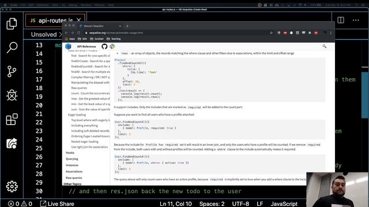Open the Sequelize Slack icon
369x207 pixels.
pos(112,47)
